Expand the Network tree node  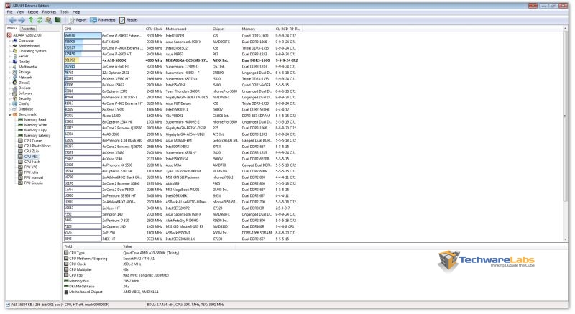[10, 78]
